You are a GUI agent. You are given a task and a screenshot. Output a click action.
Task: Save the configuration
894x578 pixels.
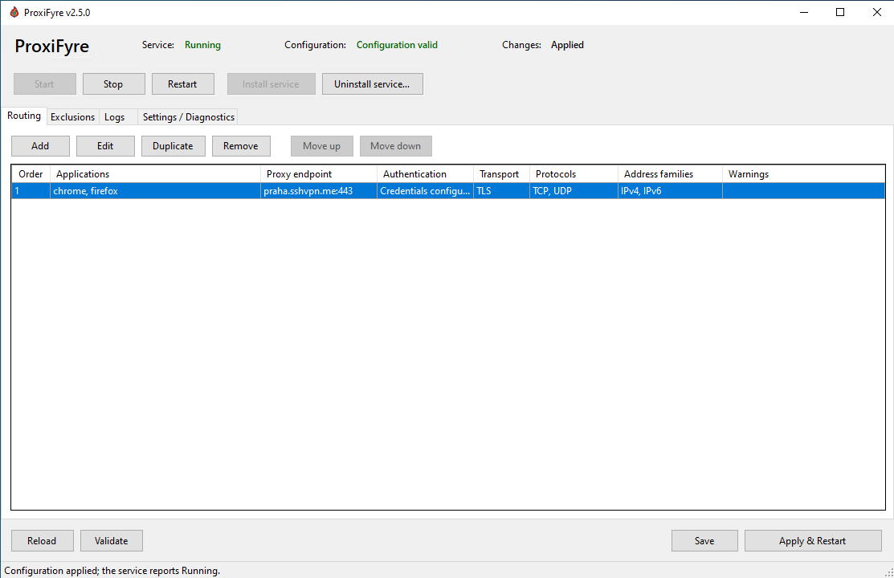704,541
